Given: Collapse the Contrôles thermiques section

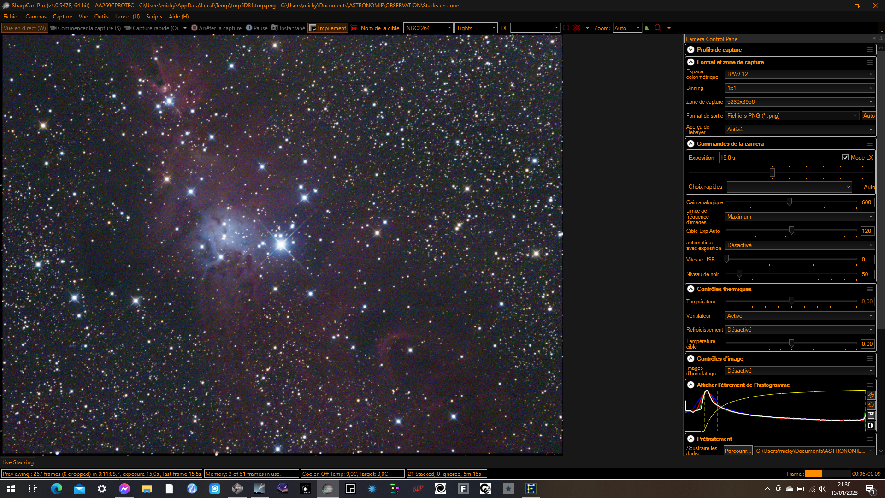Looking at the screenshot, I should tap(690, 289).
